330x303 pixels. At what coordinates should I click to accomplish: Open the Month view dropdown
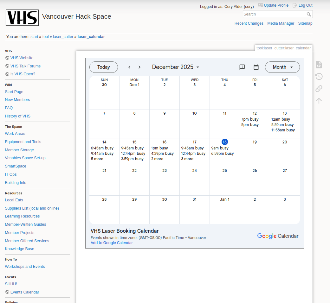pos(282,67)
